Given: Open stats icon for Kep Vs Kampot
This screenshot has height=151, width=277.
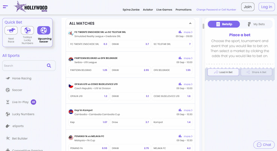Looking at the screenshot, I should tap(180, 110).
